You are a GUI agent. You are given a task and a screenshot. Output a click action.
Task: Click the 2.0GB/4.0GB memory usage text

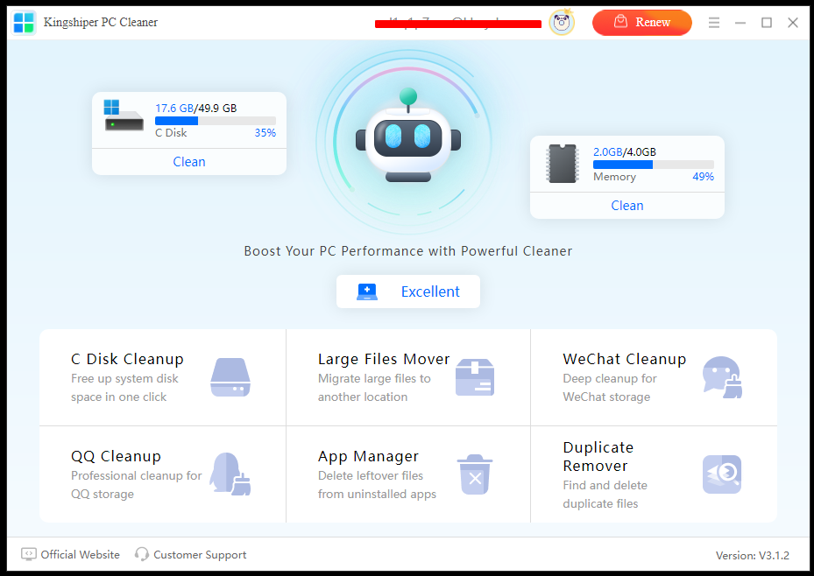(x=625, y=152)
